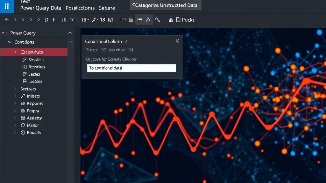
Task: Collapse the Contitions section arrow on right
Action: 71,42
